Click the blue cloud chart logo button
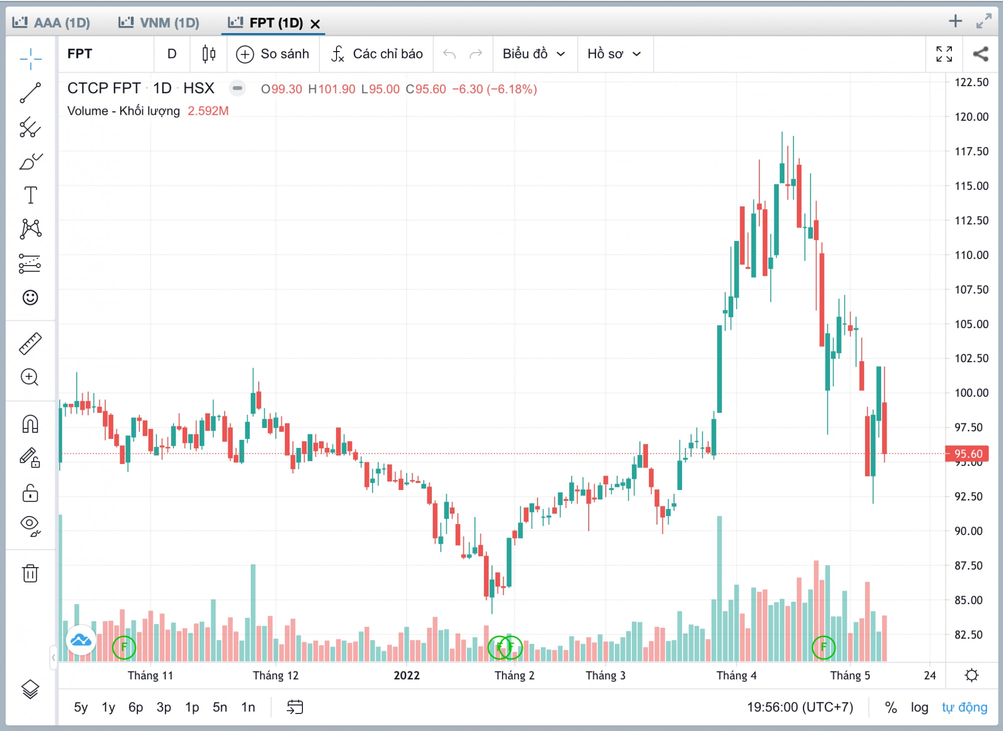This screenshot has width=1003, height=731. [x=81, y=640]
